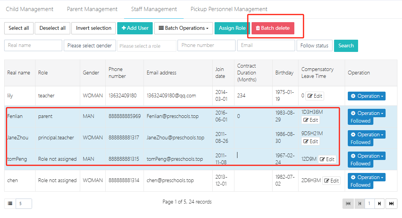Click the Real name search field
The image size is (402, 218).
pyautogui.click(x=33, y=45)
